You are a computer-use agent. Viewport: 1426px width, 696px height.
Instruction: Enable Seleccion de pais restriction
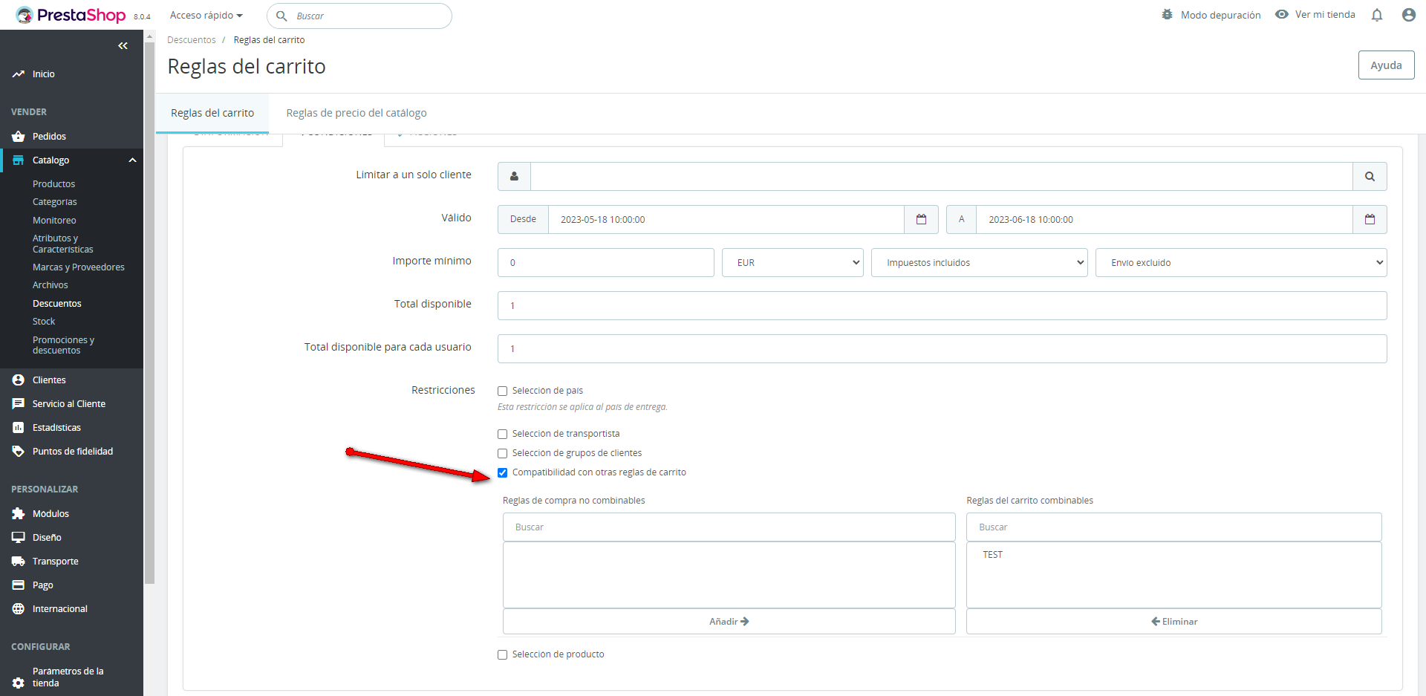(x=502, y=391)
